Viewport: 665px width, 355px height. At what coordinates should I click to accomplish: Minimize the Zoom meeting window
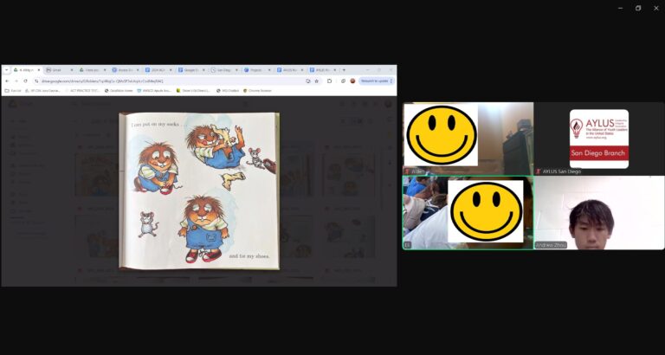[621, 8]
